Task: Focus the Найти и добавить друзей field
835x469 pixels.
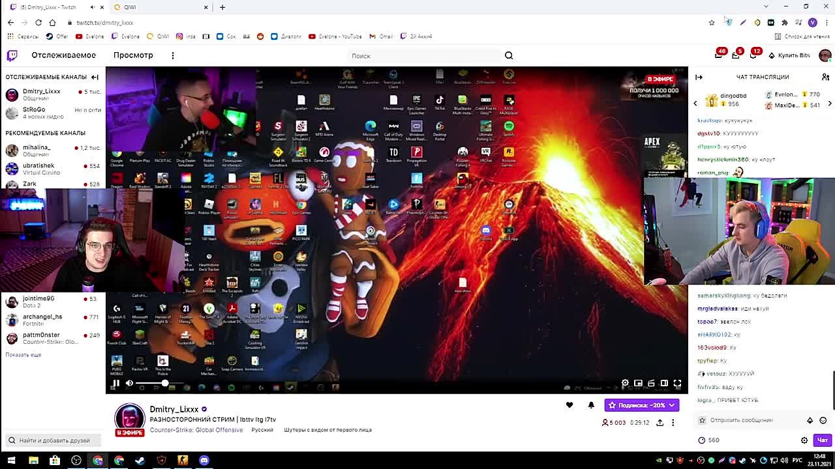Action: point(53,440)
